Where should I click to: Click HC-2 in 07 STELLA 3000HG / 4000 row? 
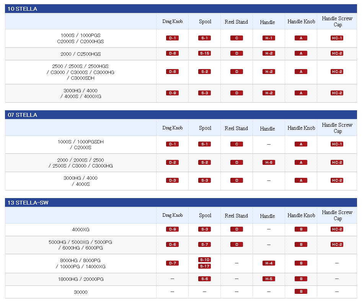click(x=337, y=180)
